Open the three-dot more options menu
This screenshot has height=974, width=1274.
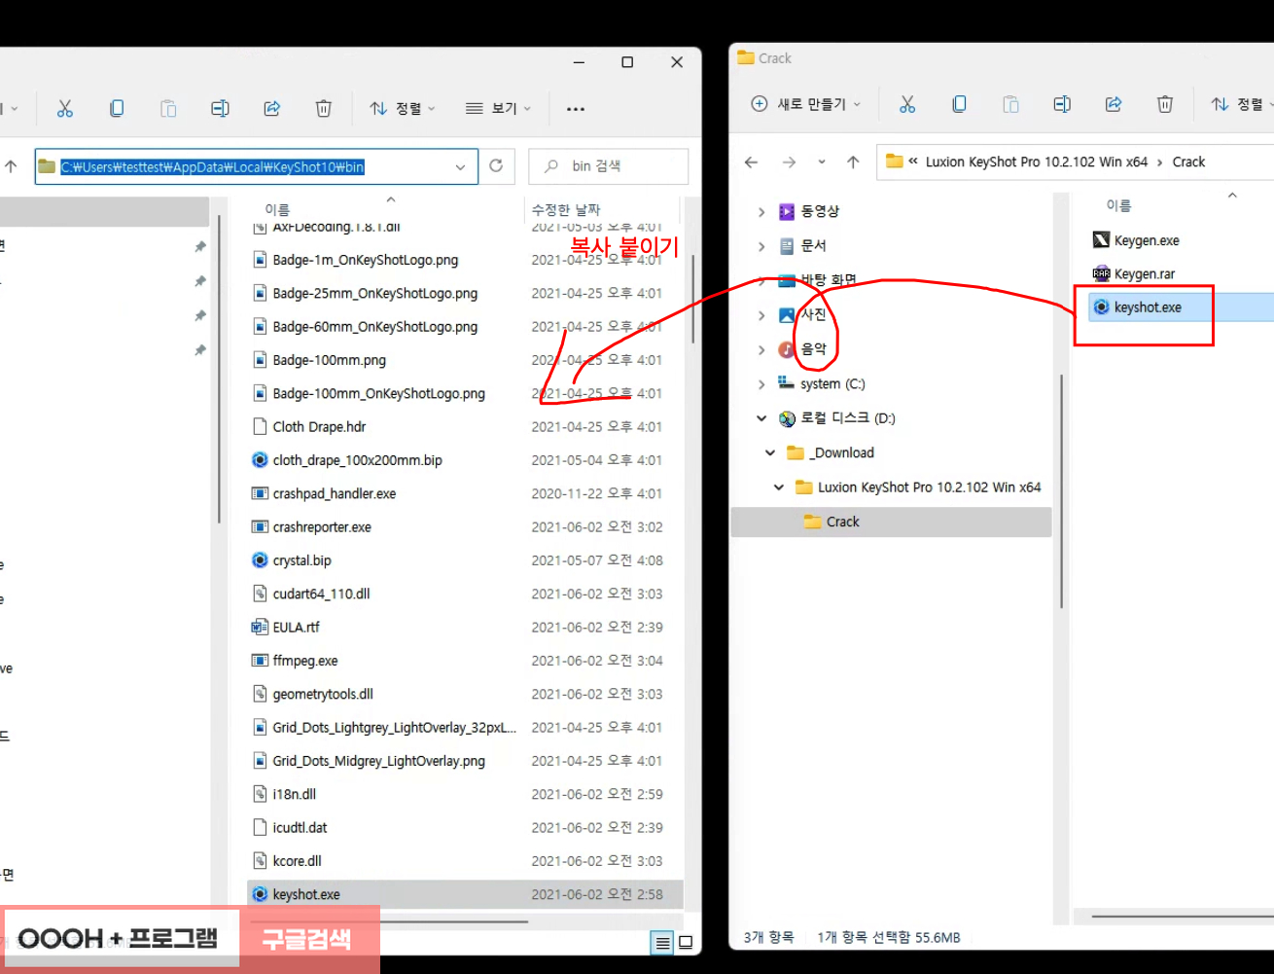(x=576, y=109)
